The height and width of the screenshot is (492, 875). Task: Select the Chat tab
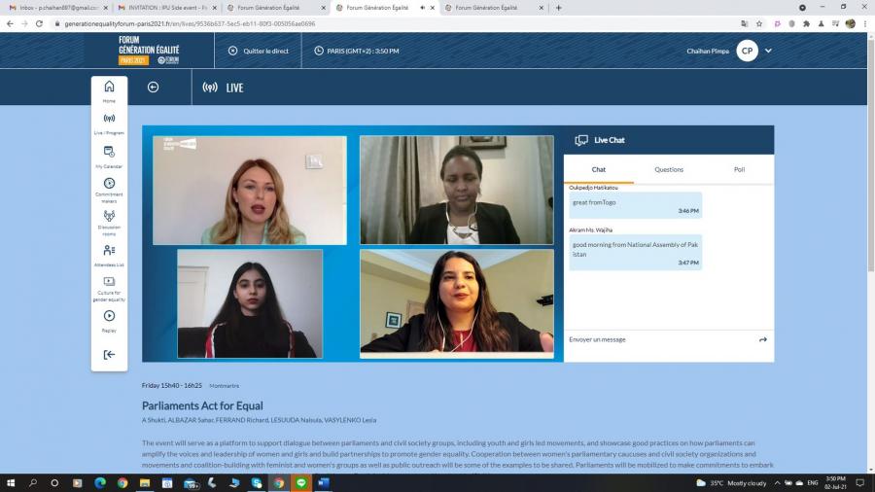[599, 169]
